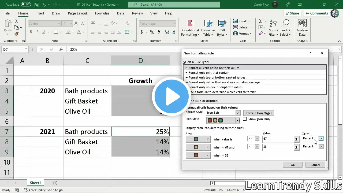Switch to the Page Layout tab
343x193 pixels.
pyautogui.click(x=77, y=13)
